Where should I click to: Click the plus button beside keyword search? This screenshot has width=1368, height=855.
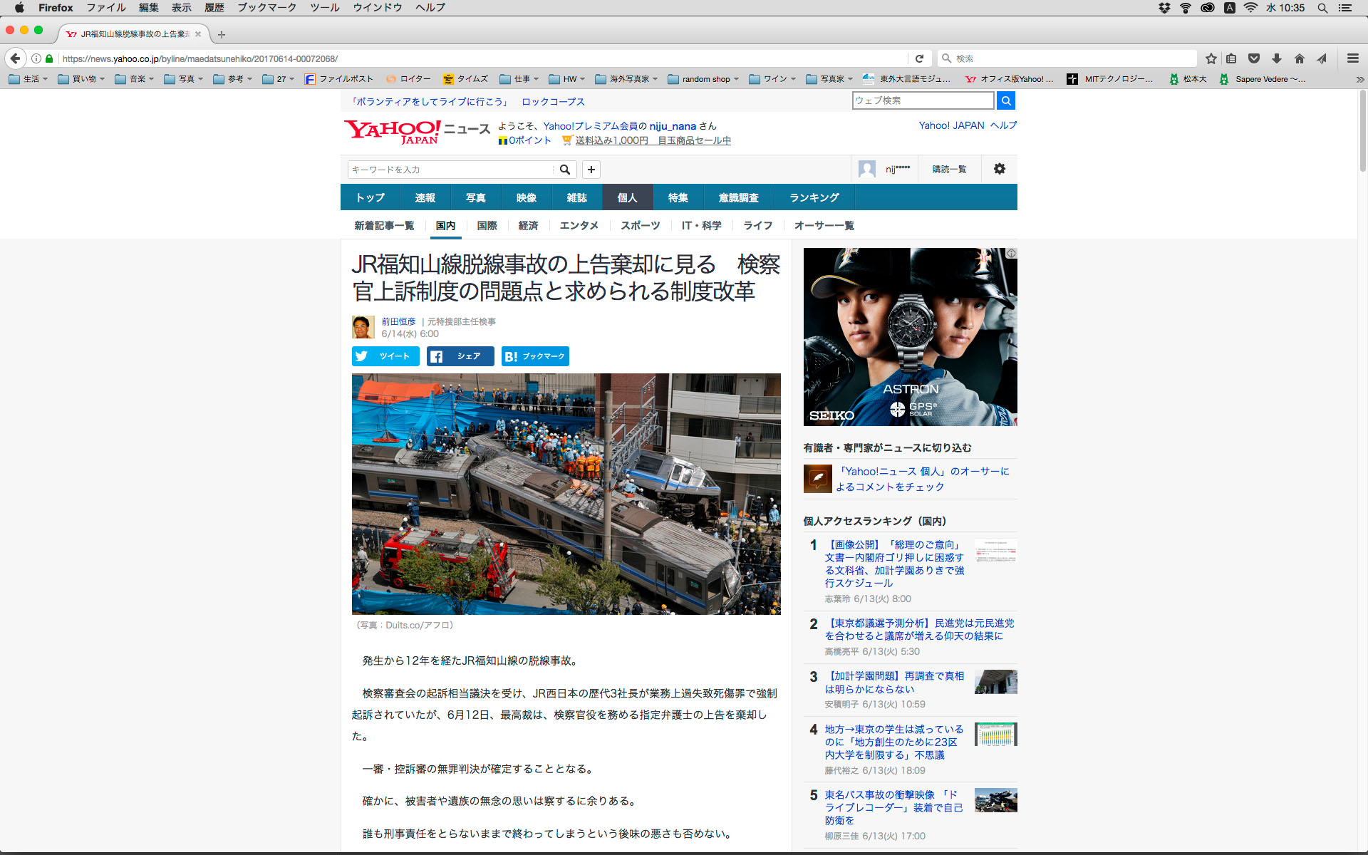[x=591, y=170]
